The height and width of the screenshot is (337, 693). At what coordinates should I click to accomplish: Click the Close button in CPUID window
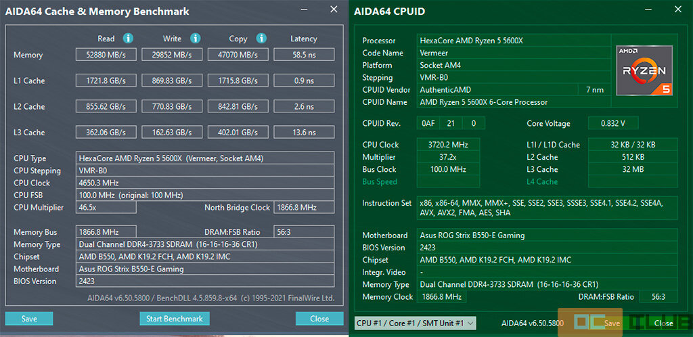click(x=663, y=323)
